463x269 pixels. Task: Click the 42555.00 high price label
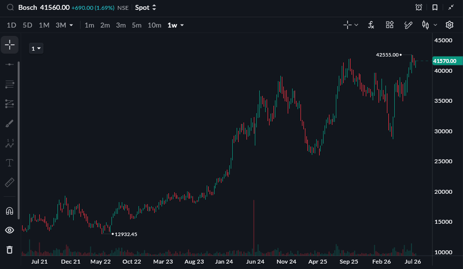pos(387,55)
